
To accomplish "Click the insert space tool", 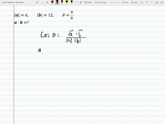I will [x=47, y=2].
